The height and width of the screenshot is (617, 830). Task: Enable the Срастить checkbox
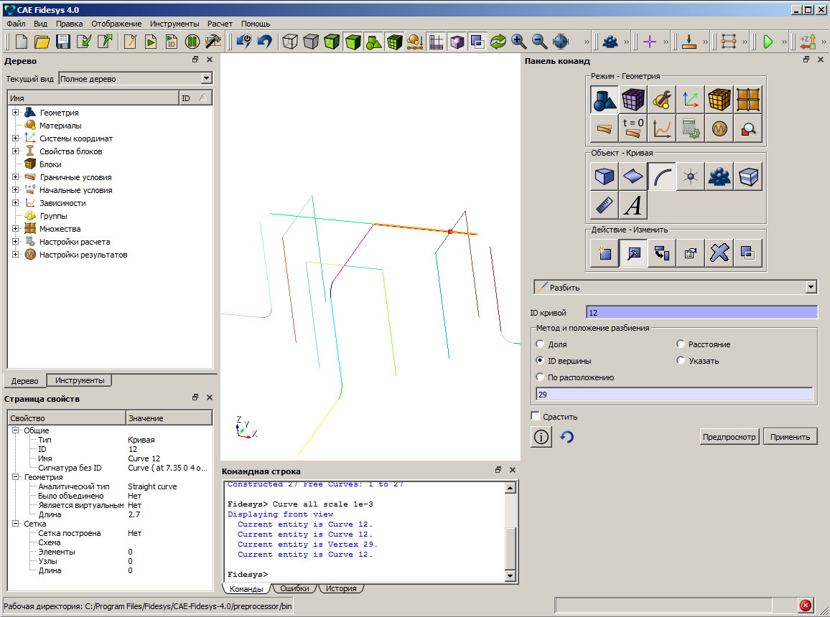(x=535, y=416)
